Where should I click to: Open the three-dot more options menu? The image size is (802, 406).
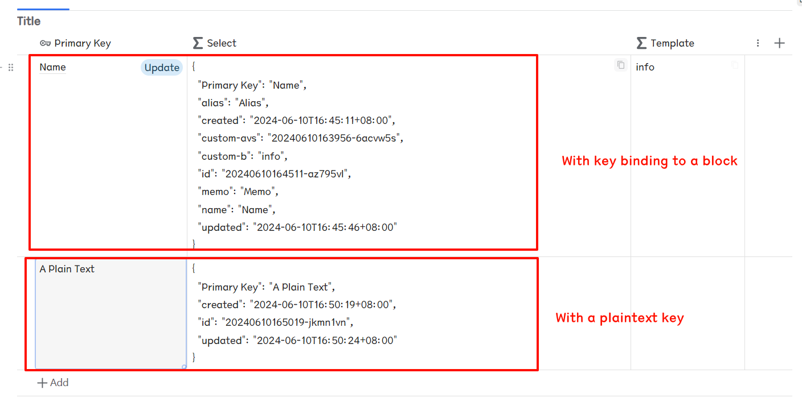coord(758,43)
